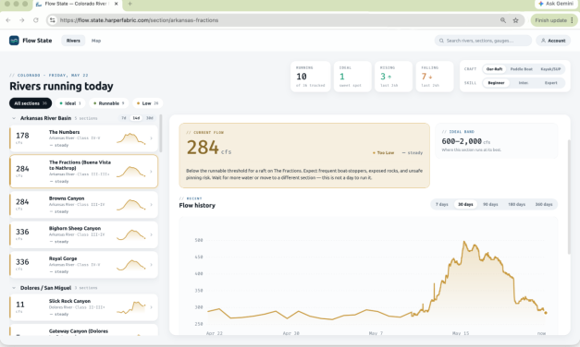Click Slick Rock Canyon sparkline chart

pyautogui.click(x=131, y=307)
